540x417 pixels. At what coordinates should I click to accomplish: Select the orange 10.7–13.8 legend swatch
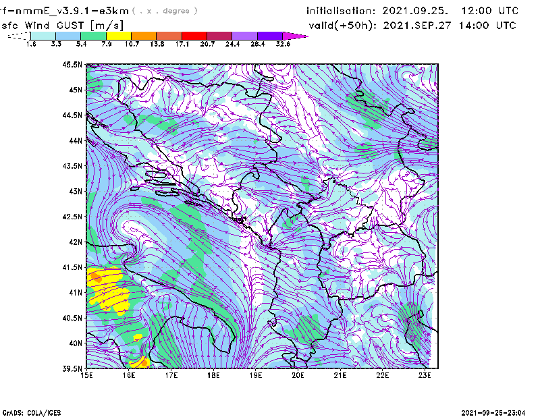point(144,36)
